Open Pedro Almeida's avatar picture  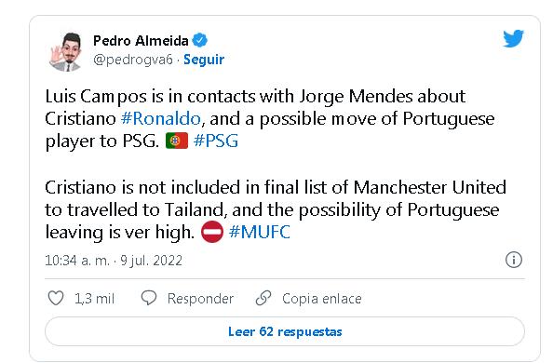pyautogui.click(x=67, y=51)
